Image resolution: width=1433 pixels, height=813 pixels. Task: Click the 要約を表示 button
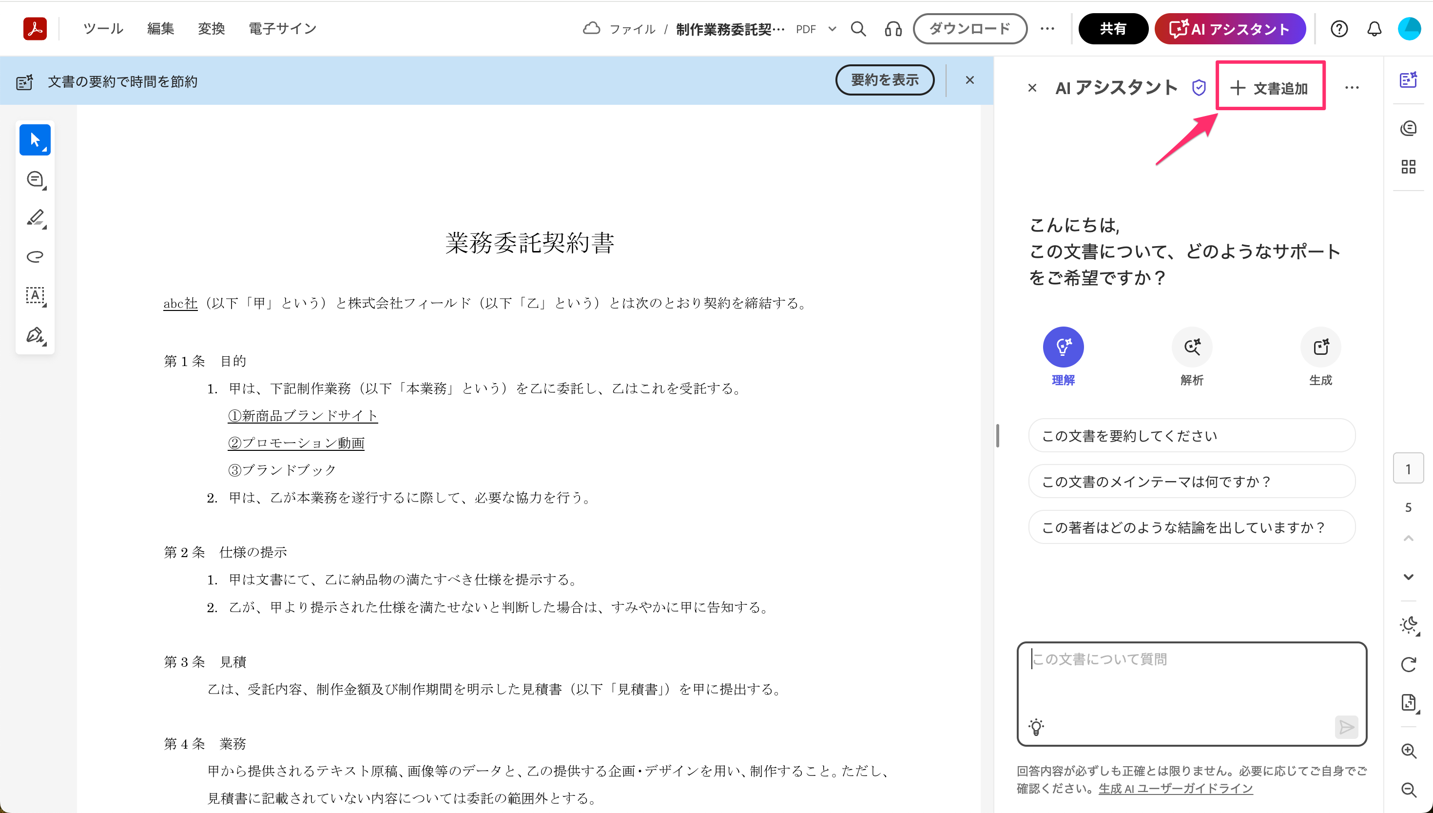884,80
